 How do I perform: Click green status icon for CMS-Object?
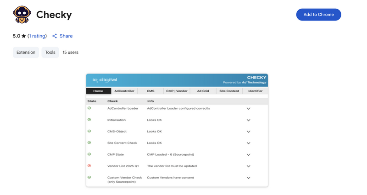[x=89, y=131]
